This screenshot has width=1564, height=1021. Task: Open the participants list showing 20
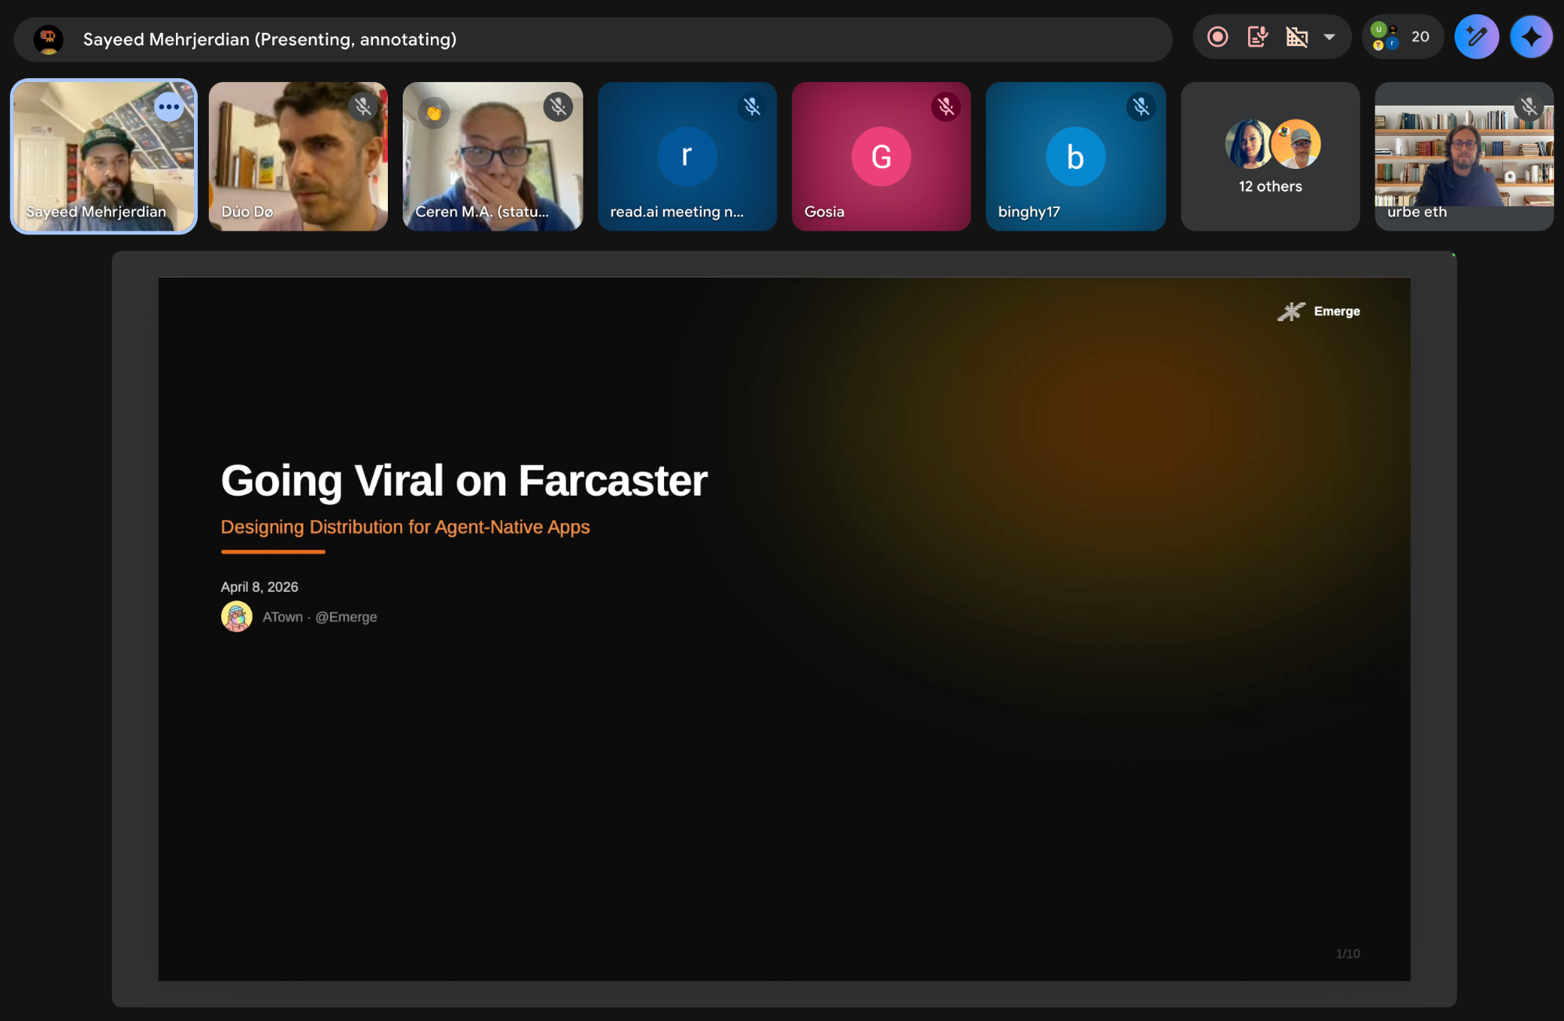pyautogui.click(x=1403, y=37)
